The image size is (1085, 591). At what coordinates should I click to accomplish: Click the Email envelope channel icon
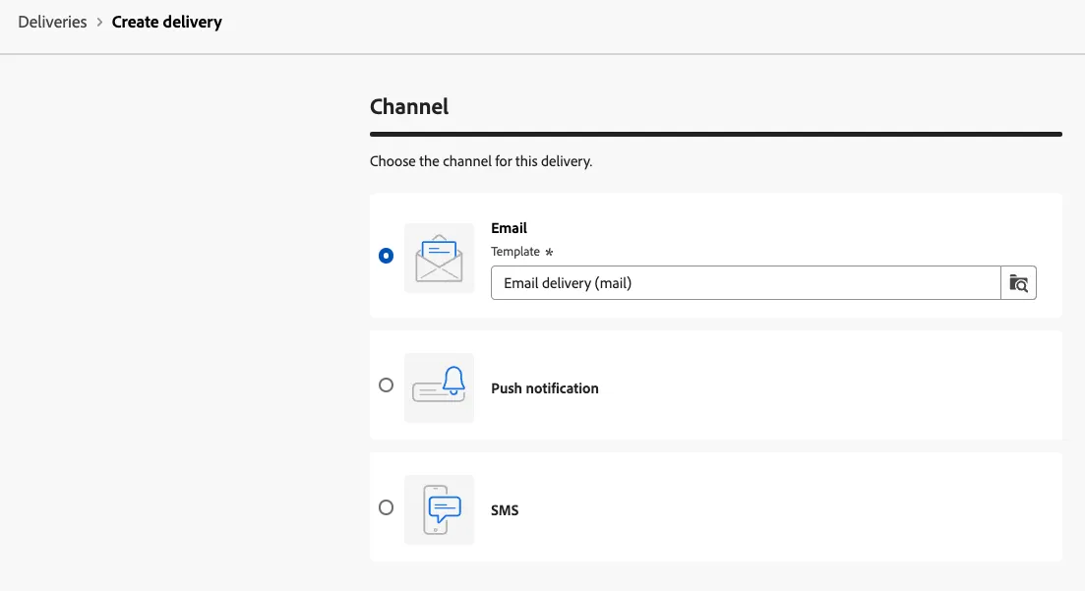(440, 258)
